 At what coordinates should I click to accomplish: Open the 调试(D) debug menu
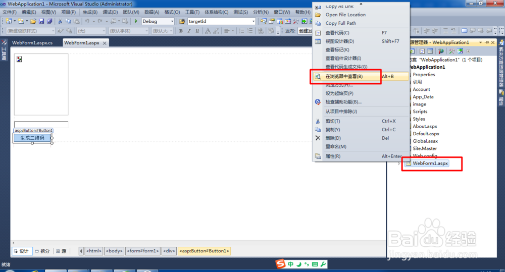tap(110, 12)
